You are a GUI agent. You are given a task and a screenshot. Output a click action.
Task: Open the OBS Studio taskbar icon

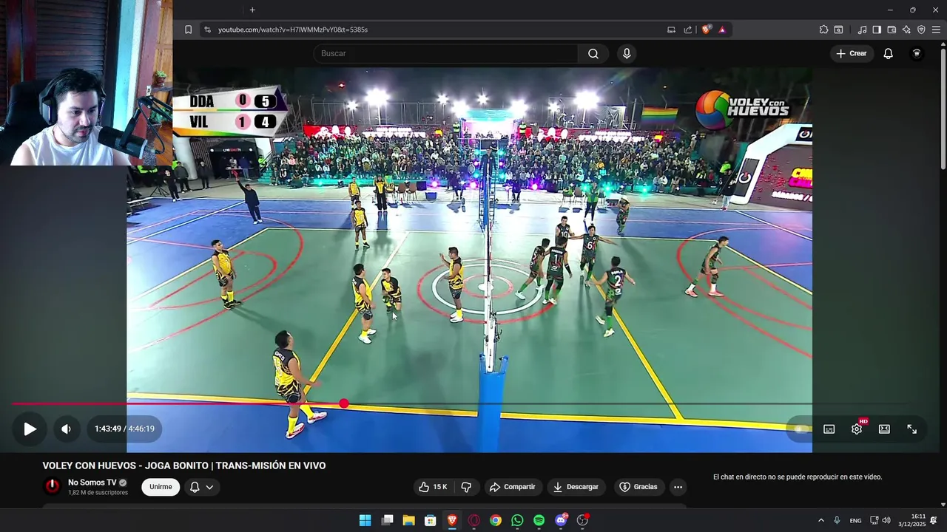(x=582, y=520)
